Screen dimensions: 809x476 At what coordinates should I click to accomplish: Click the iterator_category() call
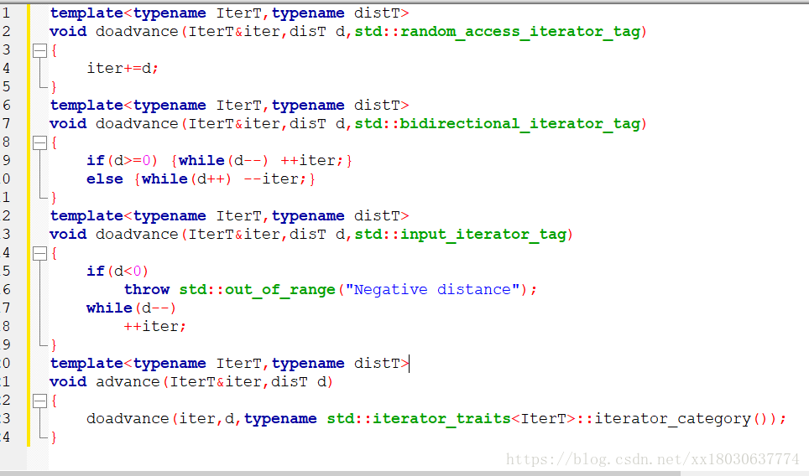[681, 419]
